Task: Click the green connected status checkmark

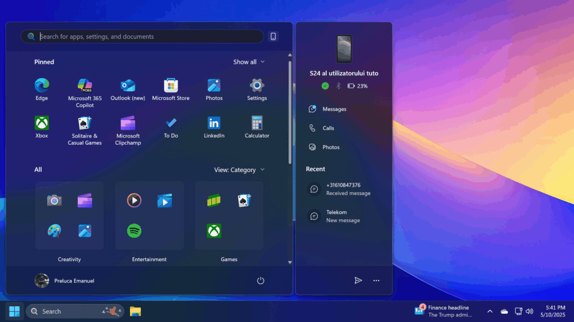Action: click(x=325, y=86)
